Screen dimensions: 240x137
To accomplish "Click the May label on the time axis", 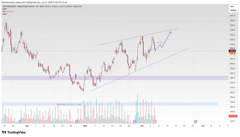I will 85,126.
